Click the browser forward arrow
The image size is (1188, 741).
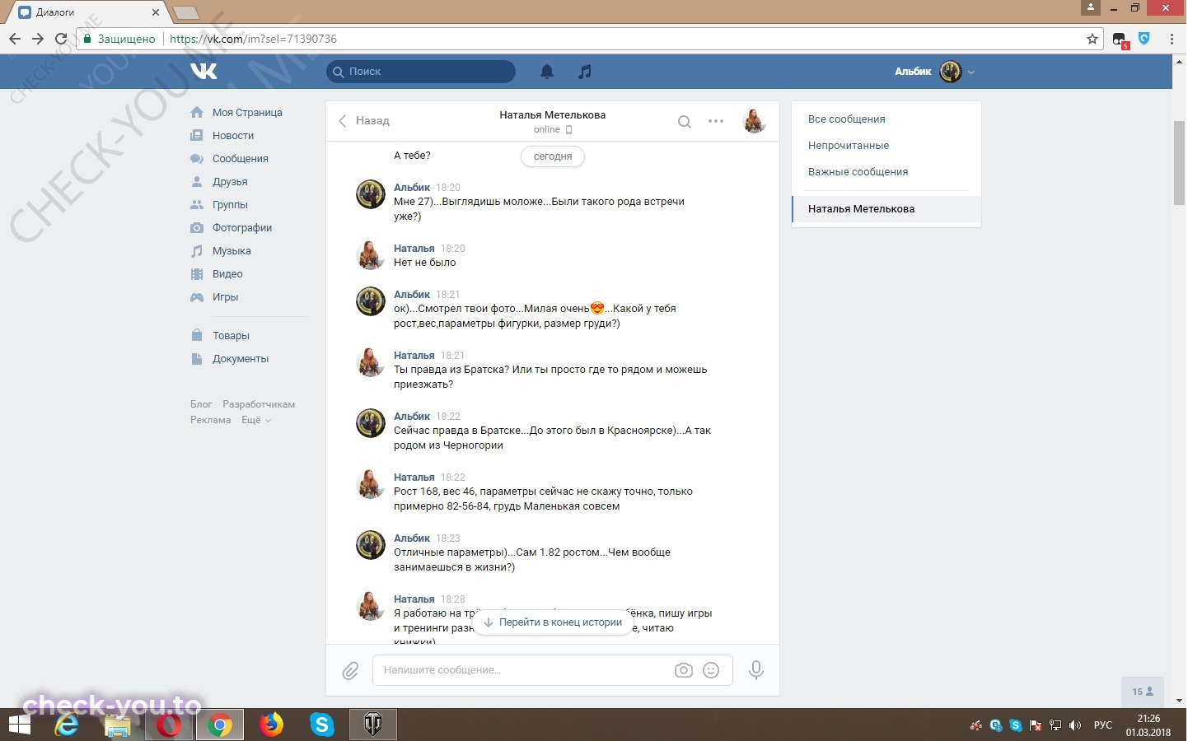click(x=38, y=39)
